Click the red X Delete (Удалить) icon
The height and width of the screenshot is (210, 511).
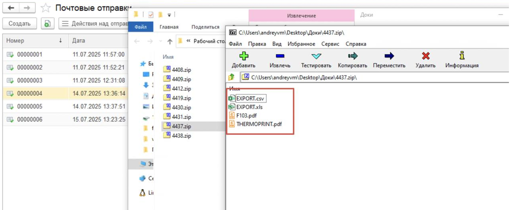pyautogui.click(x=426, y=56)
